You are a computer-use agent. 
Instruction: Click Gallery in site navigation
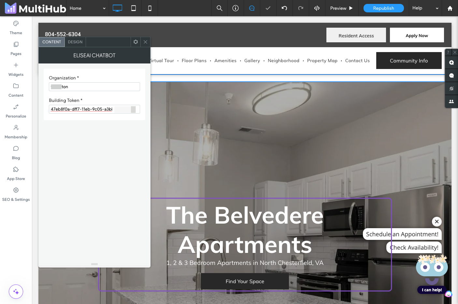coord(252,61)
